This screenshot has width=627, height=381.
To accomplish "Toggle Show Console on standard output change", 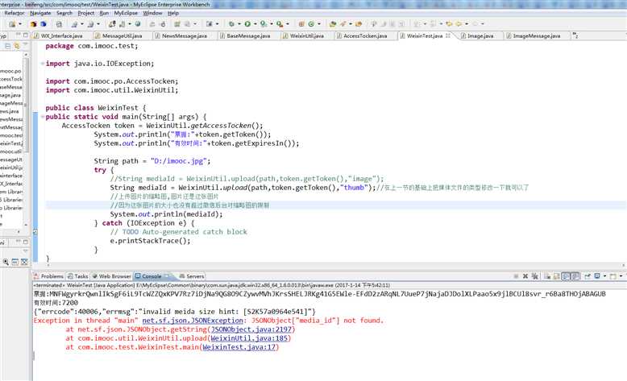I will [566, 276].
